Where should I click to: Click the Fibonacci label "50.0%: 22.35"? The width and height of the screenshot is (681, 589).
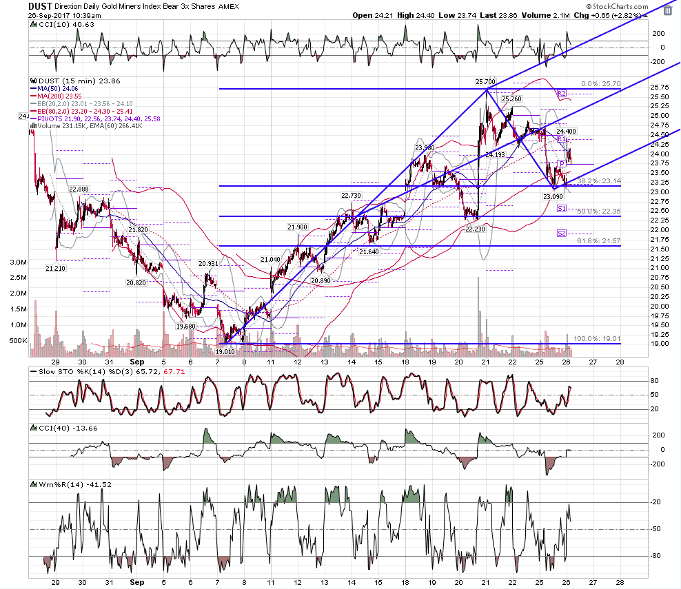click(599, 211)
